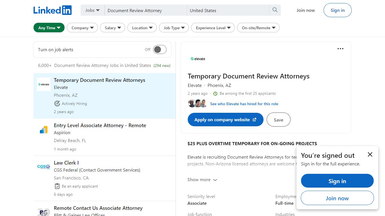The height and width of the screenshot is (216, 385).
Task: Toggle job alerts switch on
Action: click(x=160, y=50)
